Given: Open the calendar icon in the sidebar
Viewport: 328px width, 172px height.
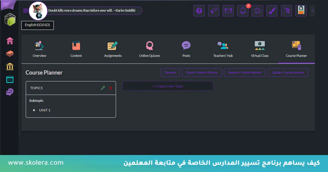Looking at the screenshot, I should (10, 79).
